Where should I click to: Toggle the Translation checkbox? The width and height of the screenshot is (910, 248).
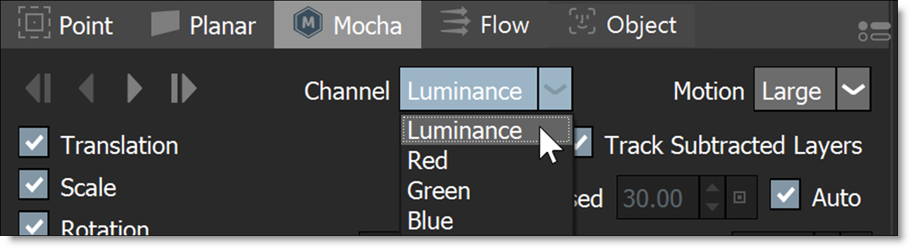[x=34, y=145]
